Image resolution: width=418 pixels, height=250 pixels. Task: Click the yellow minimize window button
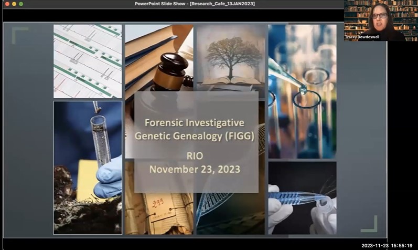pyautogui.click(x=14, y=4)
